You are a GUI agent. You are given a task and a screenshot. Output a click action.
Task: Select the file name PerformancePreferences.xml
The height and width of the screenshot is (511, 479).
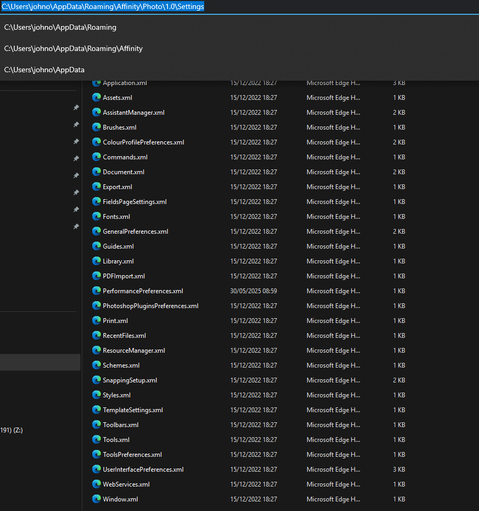143,291
